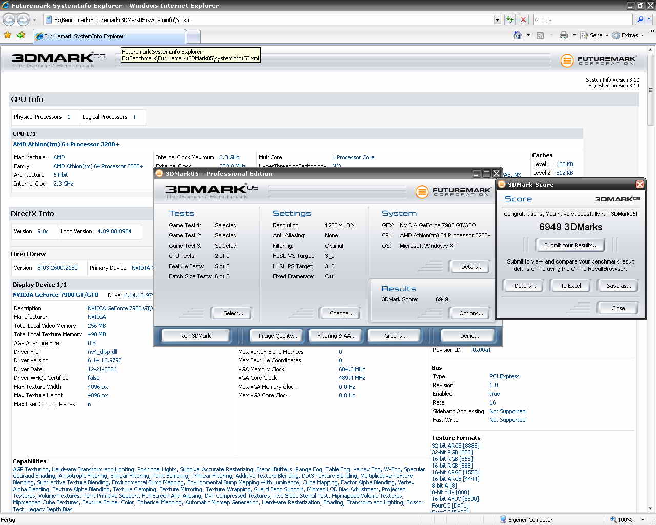This screenshot has height=525, width=656.
Task: Launch Demo... in 3DMark05
Action: [x=469, y=336]
